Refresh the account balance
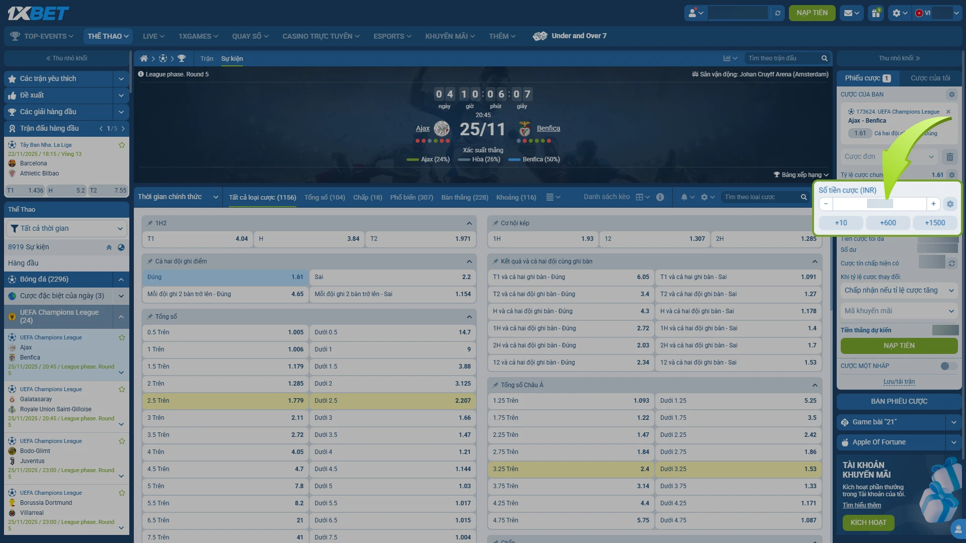The image size is (966, 543). tap(778, 13)
